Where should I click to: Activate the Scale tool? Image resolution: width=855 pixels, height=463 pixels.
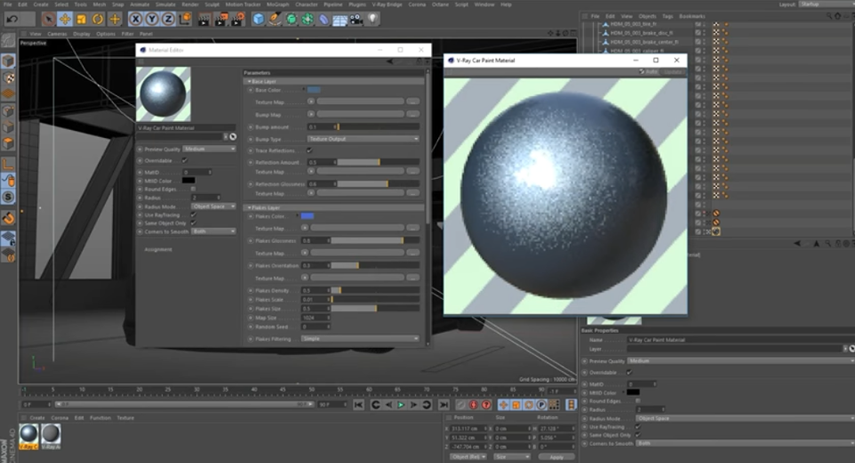pyautogui.click(x=81, y=20)
